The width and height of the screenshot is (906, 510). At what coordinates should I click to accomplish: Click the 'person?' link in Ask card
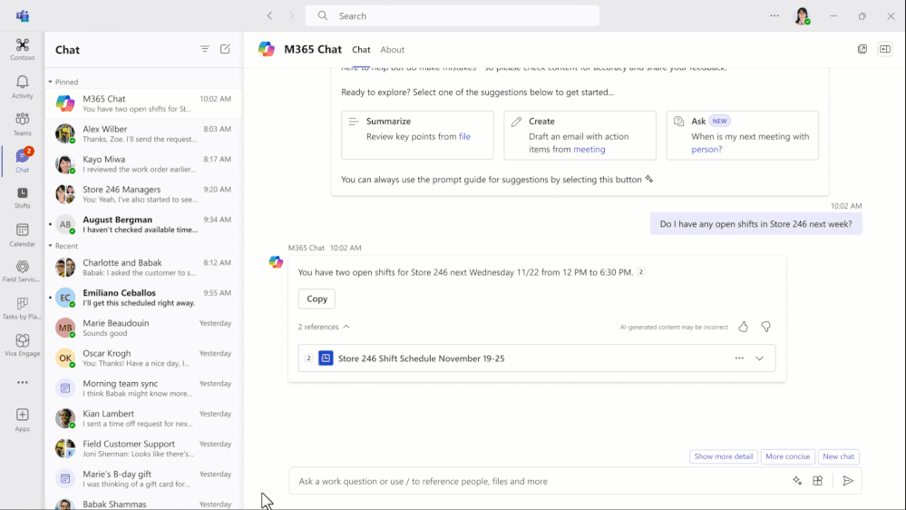tap(706, 149)
